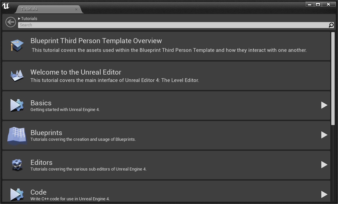Click 'This tutorial covers the main interface' description
The height and width of the screenshot is (204, 338).
115,80
